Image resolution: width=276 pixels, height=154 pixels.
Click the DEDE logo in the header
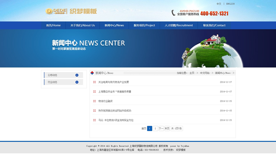point(56,12)
